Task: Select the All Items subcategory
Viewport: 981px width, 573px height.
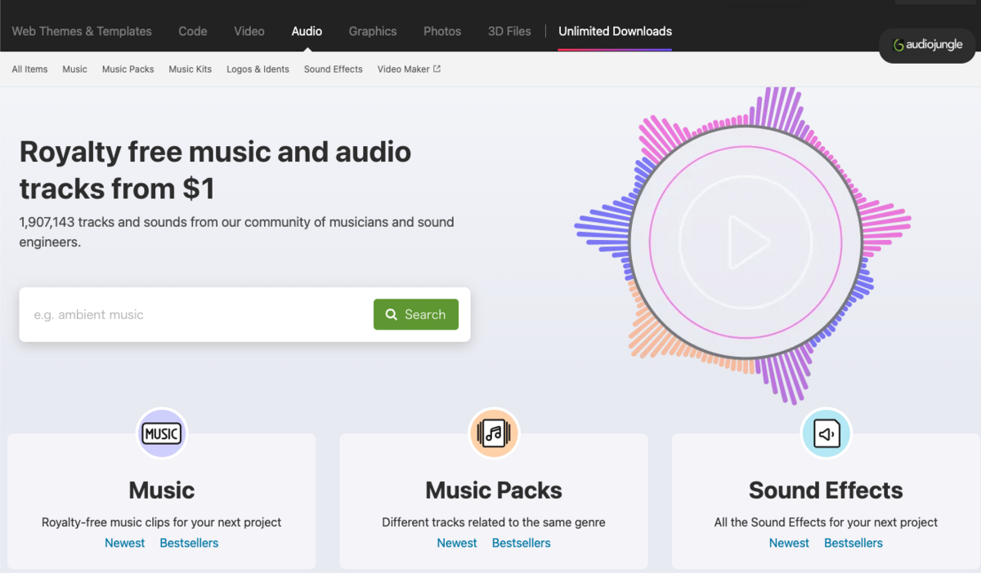Action: click(x=29, y=69)
